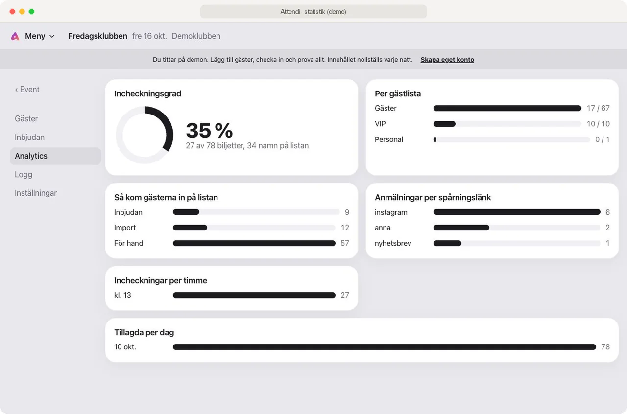Viewport: 627px width, 414px height.
Task: Open the Gäster section
Action: click(x=55, y=119)
